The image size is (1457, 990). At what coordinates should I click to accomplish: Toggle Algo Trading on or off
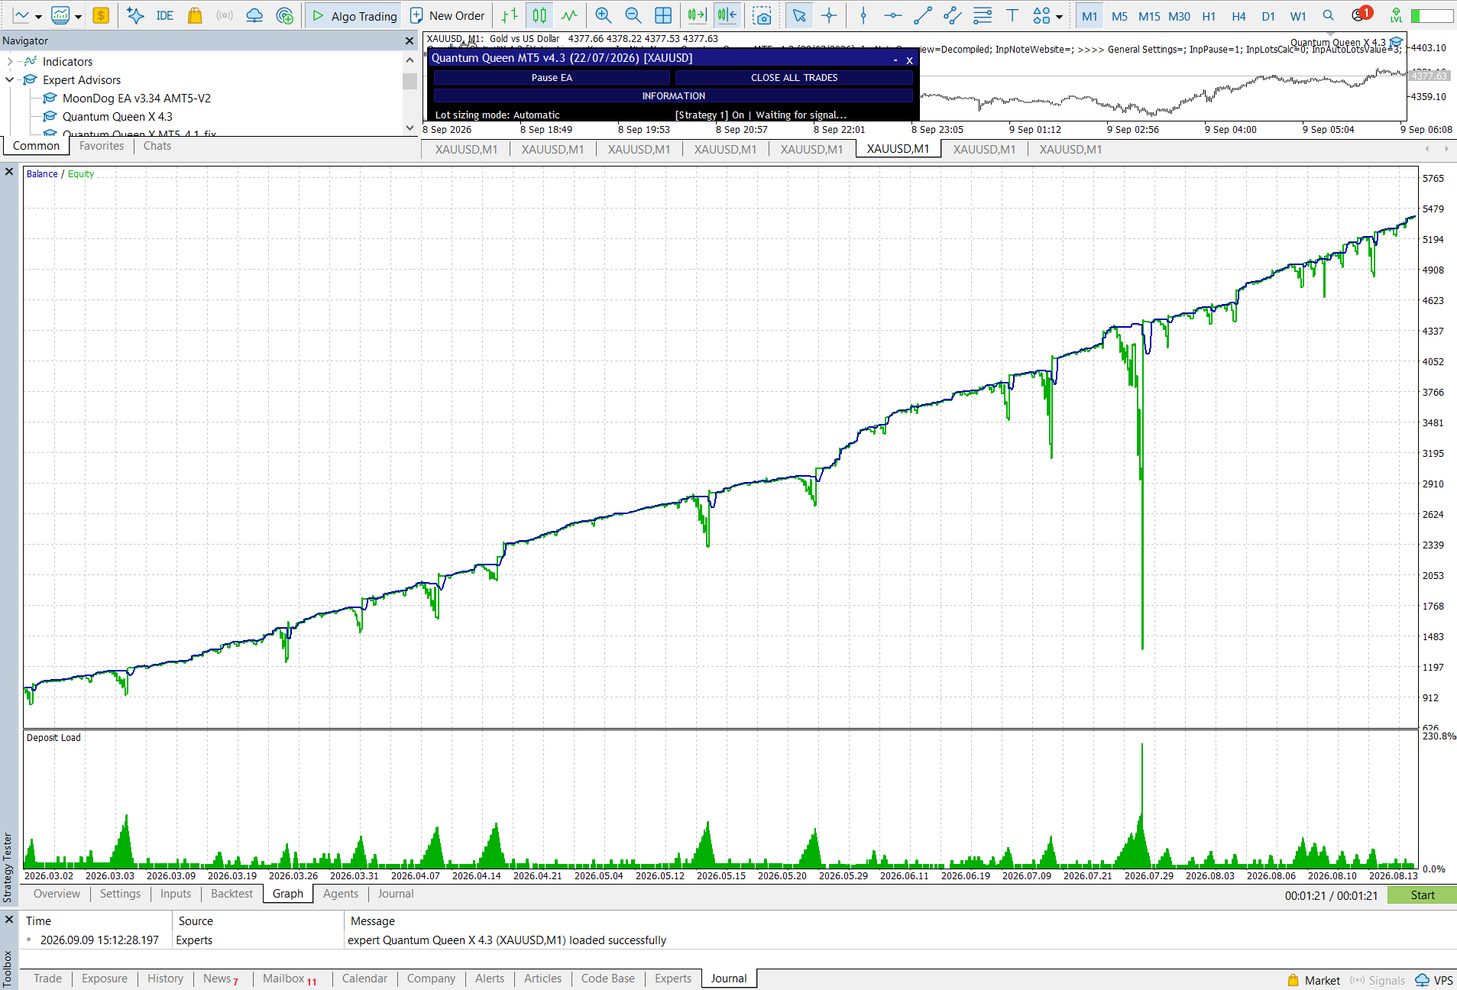[x=355, y=15]
